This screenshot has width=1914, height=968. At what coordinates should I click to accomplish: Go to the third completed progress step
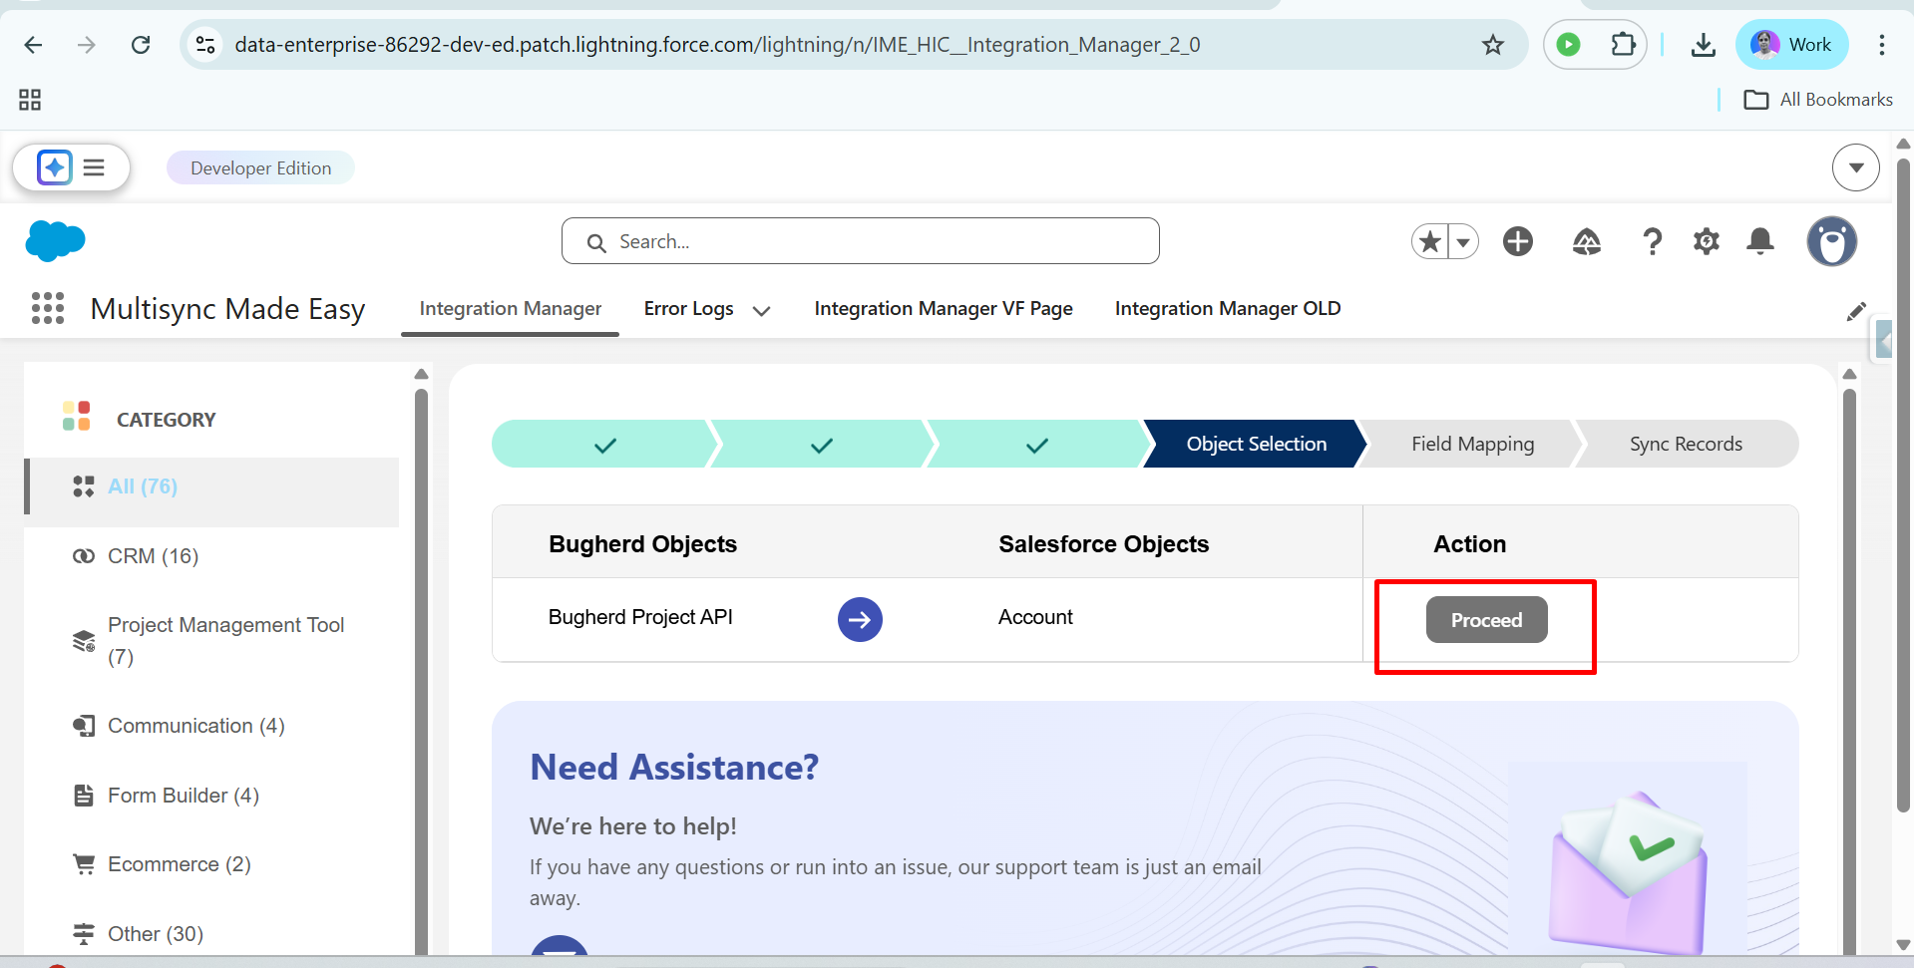tap(1037, 445)
